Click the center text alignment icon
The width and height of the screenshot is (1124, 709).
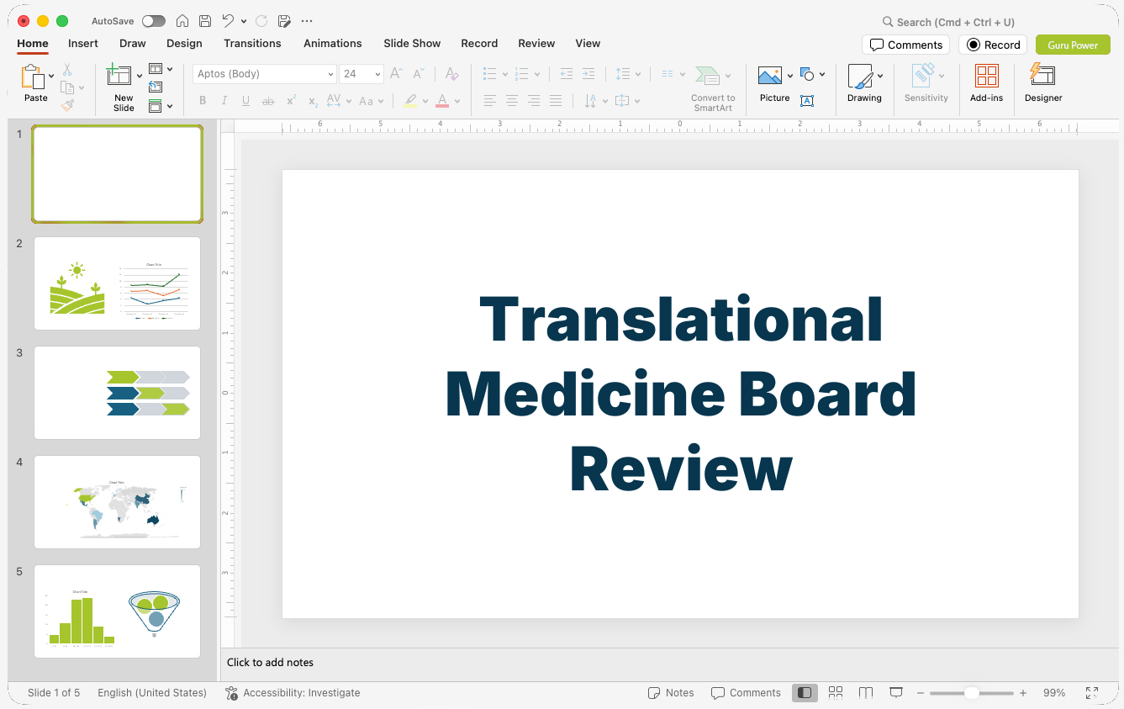pyautogui.click(x=512, y=101)
